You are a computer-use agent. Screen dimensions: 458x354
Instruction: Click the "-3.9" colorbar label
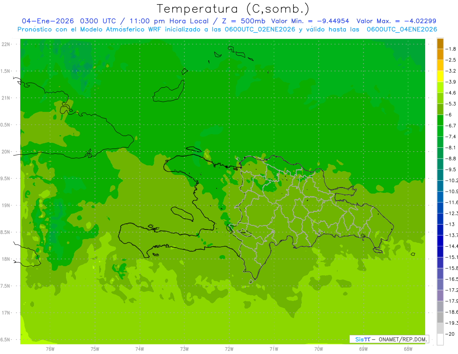(x=452, y=82)
